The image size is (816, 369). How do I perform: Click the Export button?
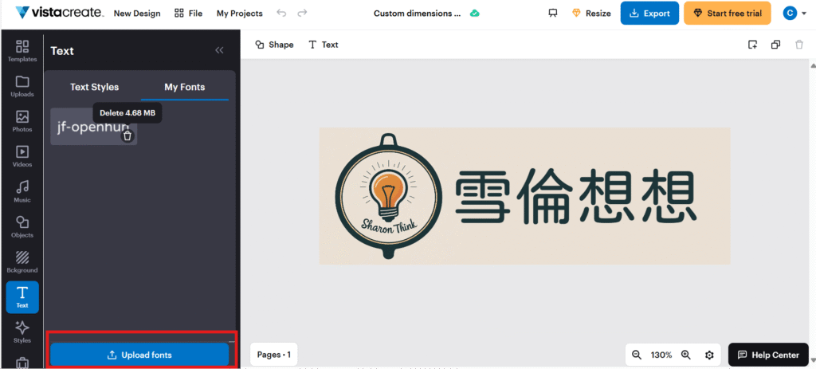649,13
